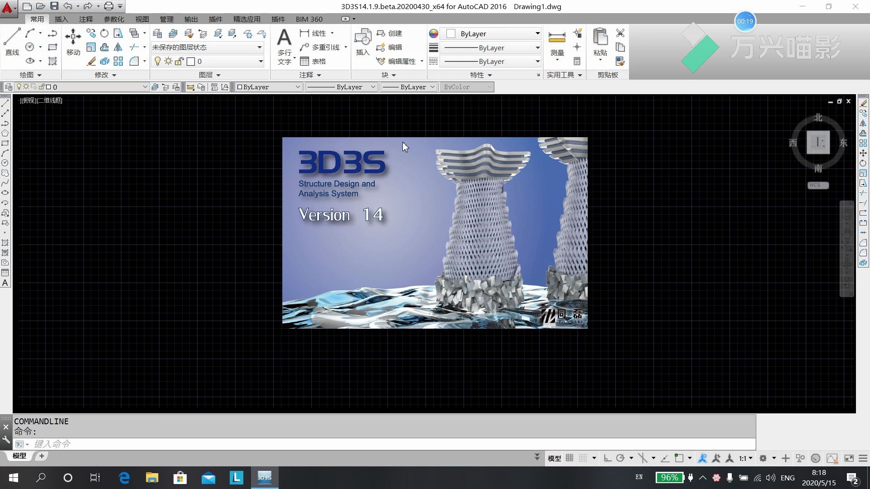The height and width of the screenshot is (489, 870).
Task: Switch to the 插入 ribbon tab
Action: pyautogui.click(x=61, y=19)
